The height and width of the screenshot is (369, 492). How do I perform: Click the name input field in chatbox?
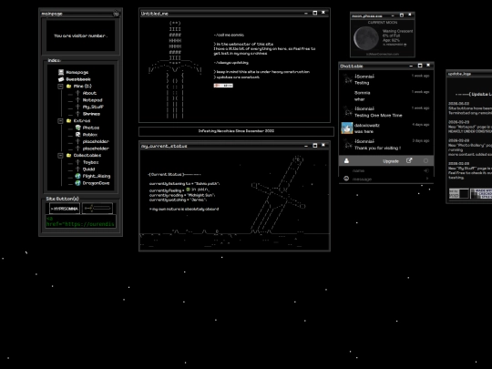coord(386,170)
